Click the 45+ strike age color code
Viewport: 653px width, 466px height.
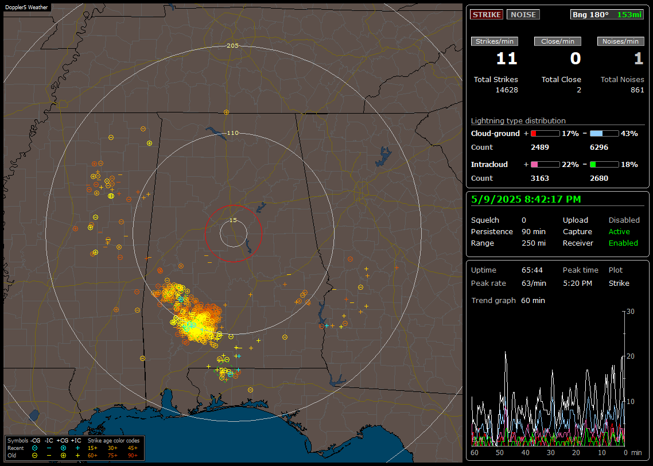click(133, 448)
